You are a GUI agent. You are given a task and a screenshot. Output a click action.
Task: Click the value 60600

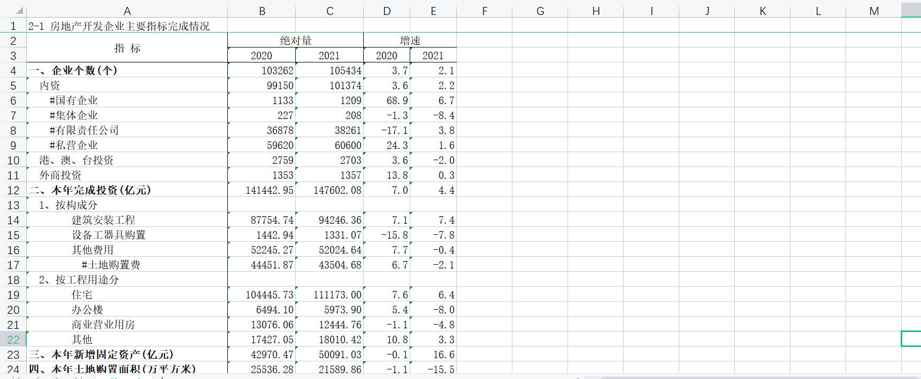tap(348, 145)
